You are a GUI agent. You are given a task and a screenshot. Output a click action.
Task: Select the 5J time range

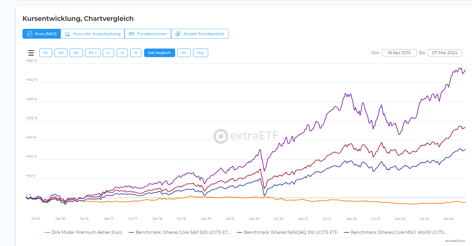click(x=136, y=53)
